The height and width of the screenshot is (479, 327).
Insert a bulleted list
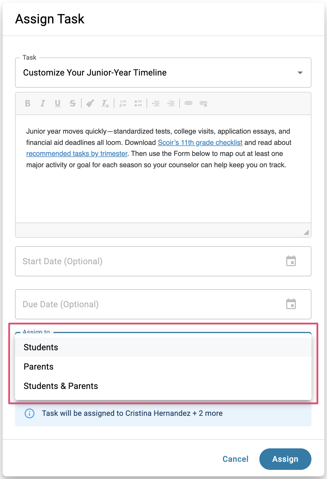138,103
